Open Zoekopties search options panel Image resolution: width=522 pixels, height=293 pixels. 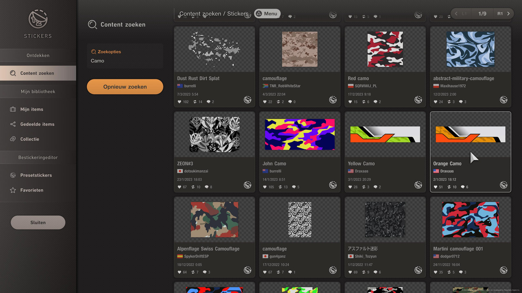point(125,56)
